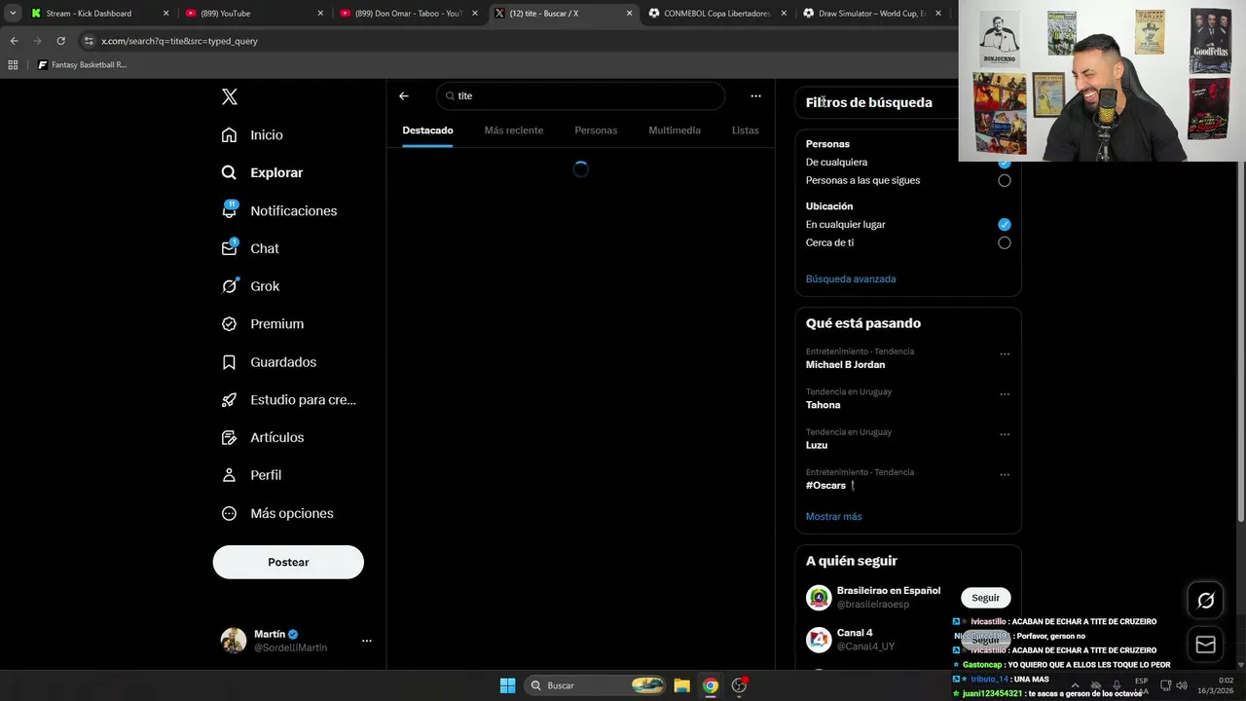
Task: Open File Explorer on taskbar
Action: point(681,685)
